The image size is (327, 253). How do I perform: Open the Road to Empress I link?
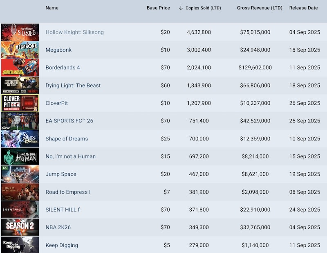pos(68,192)
